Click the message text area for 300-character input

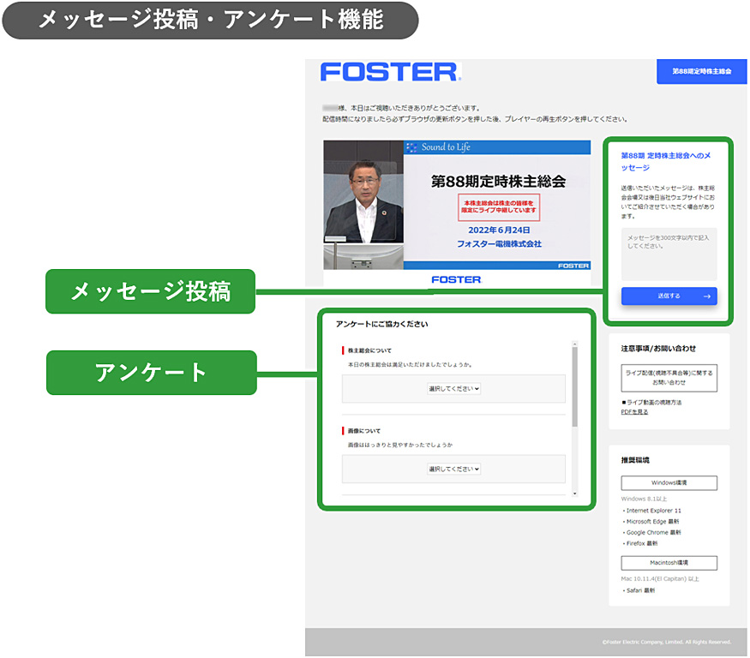(669, 254)
